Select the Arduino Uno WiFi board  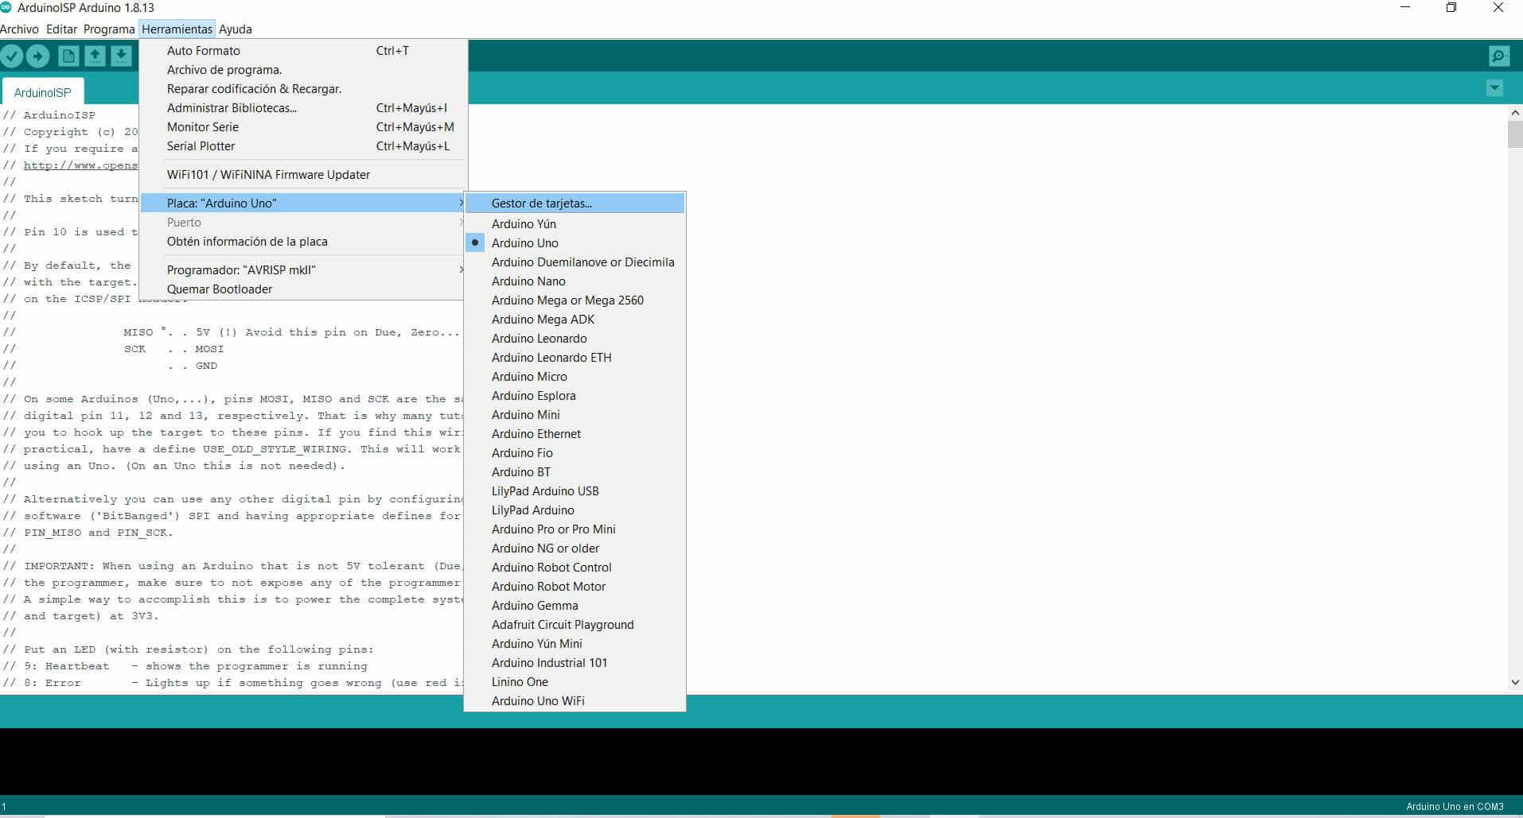point(575,701)
